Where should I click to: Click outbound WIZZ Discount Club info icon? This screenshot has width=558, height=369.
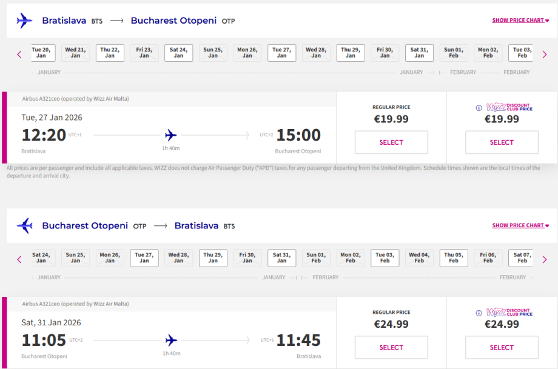pyautogui.click(x=479, y=108)
